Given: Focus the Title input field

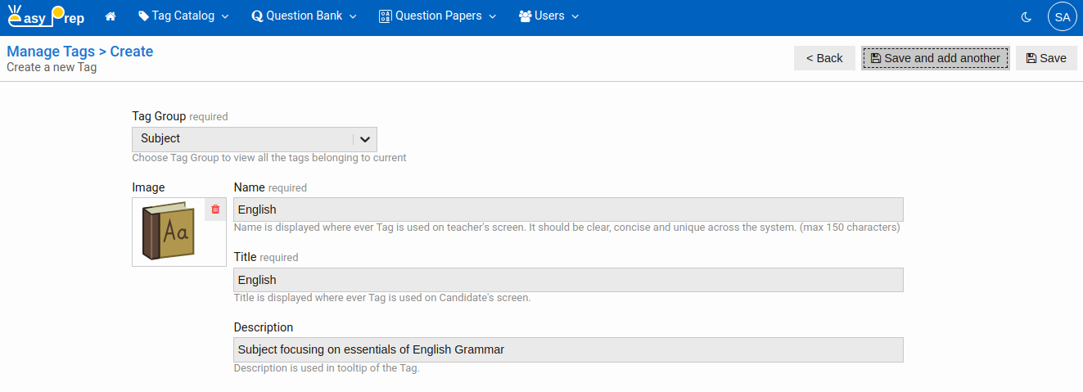Looking at the screenshot, I should [x=568, y=280].
